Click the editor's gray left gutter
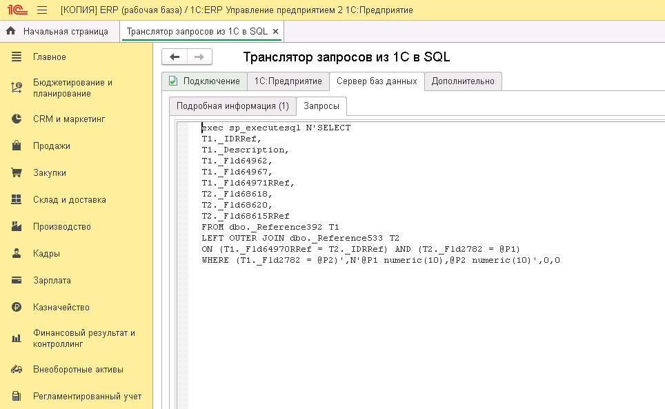Screen dimensions: 665x409 pos(183,265)
